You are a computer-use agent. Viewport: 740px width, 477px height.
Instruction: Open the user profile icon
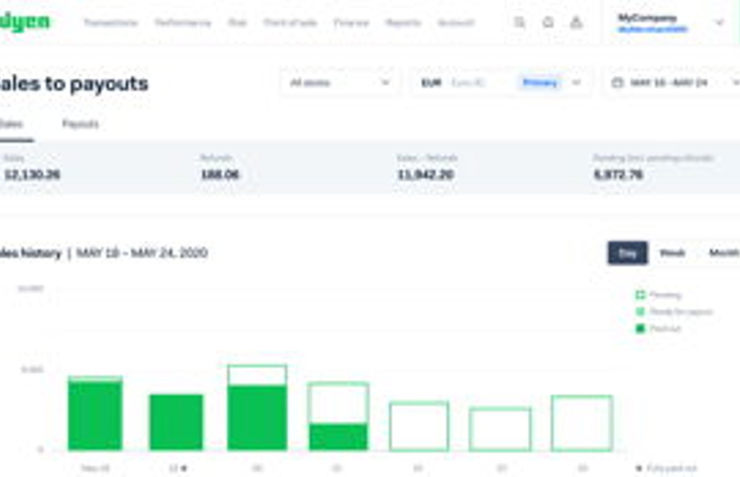[x=576, y=22]
